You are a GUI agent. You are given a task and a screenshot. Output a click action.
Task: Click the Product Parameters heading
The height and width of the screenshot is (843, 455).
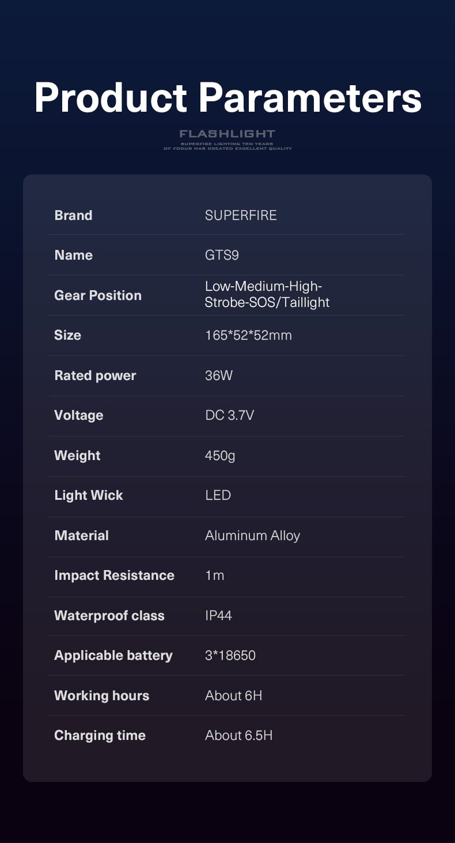(x=227, y=98)
